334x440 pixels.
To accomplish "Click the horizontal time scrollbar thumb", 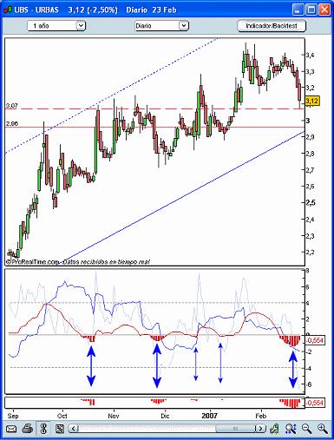I will pyautogui.click(x=235, y=429).
